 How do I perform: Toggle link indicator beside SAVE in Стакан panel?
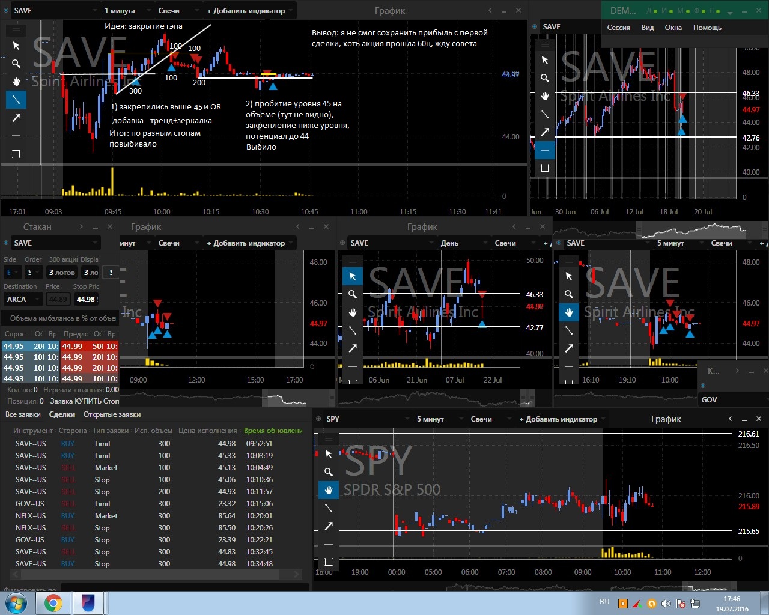pos(7,243)
